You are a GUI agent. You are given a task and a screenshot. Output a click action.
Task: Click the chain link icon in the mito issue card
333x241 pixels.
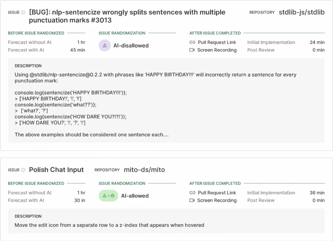pos(192,193)
